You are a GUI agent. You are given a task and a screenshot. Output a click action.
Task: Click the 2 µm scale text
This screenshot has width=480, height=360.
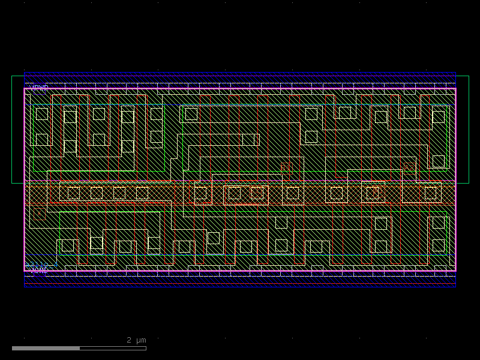coord(136,340)
